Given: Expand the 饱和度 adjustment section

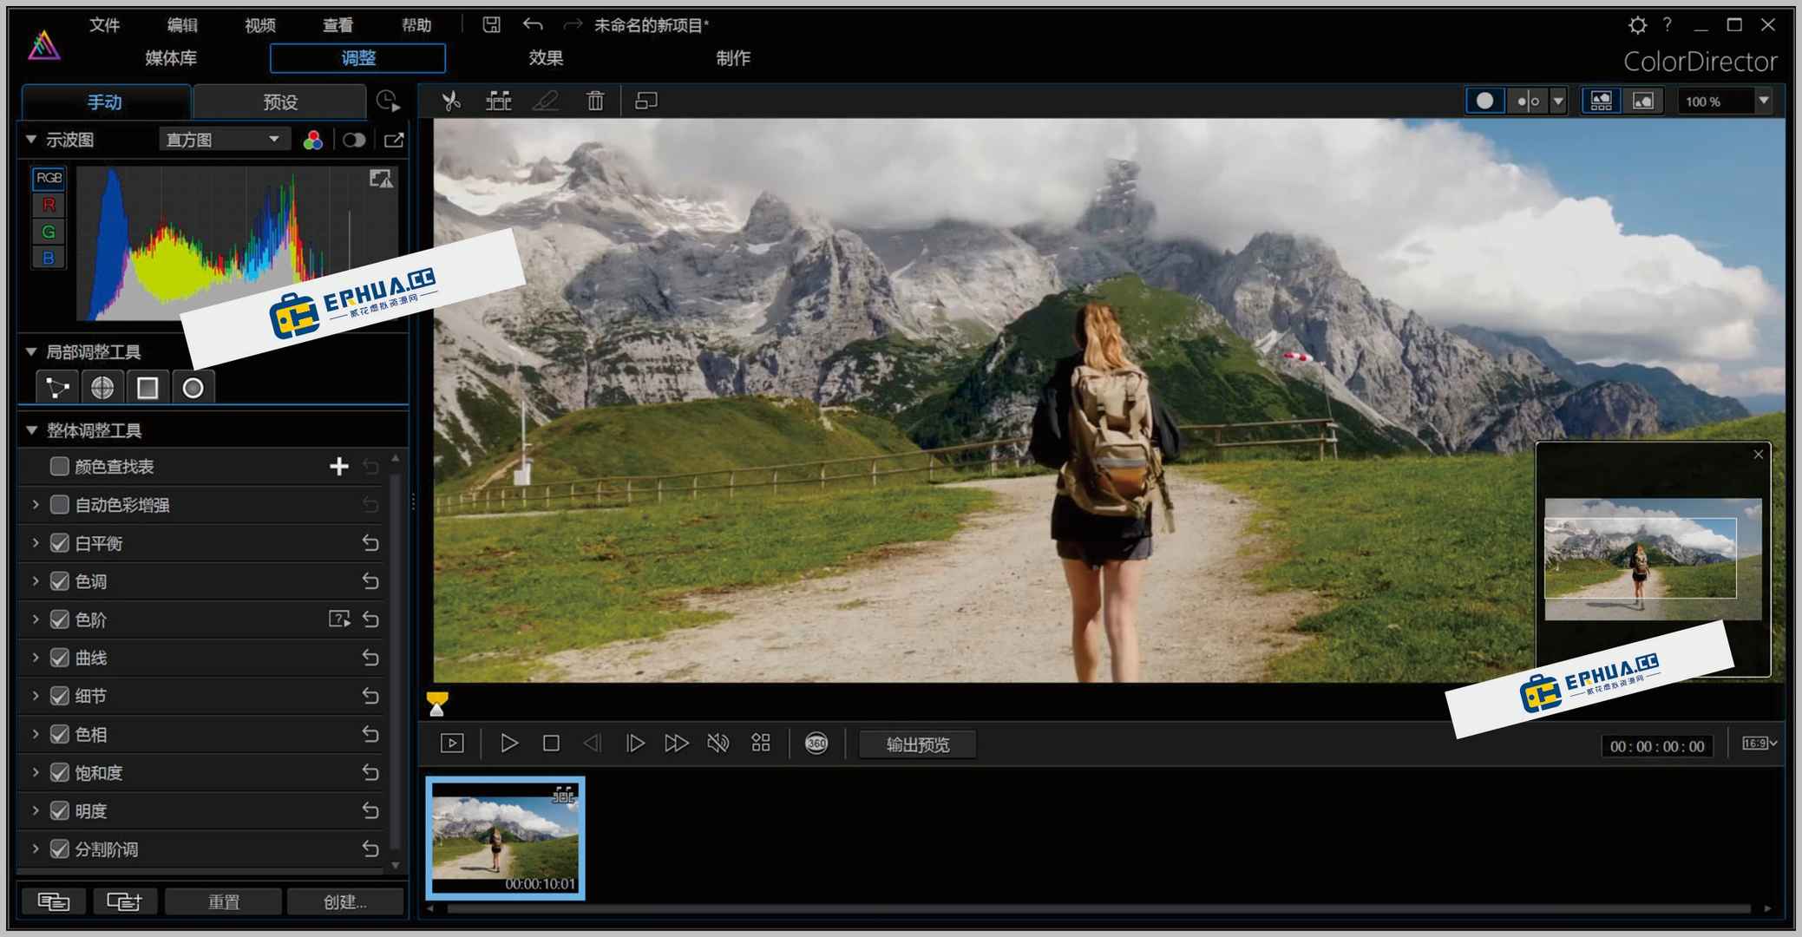Looking at the screenshot, I should tap(36, 772).
